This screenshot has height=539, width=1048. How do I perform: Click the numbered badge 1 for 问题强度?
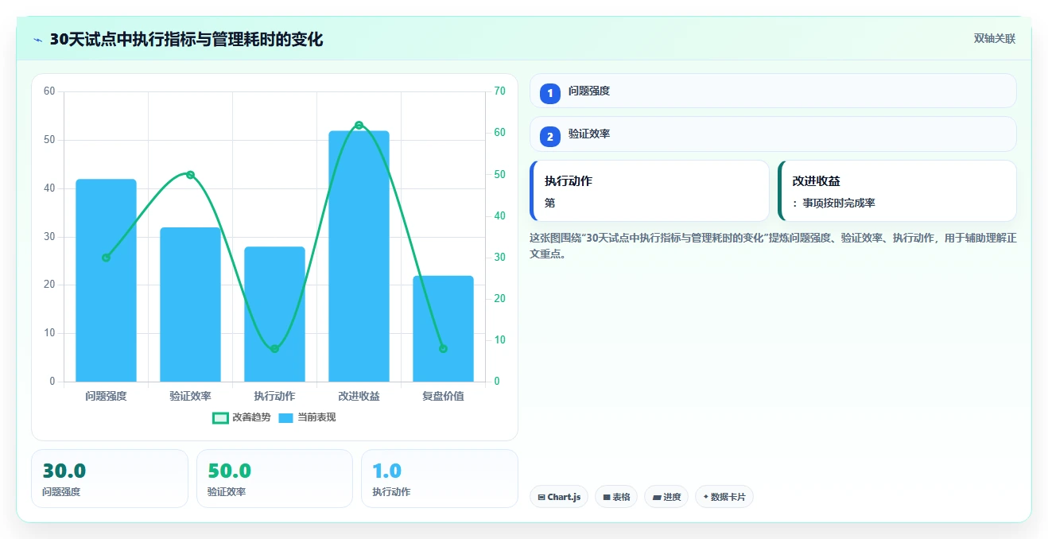pos(549,94)
